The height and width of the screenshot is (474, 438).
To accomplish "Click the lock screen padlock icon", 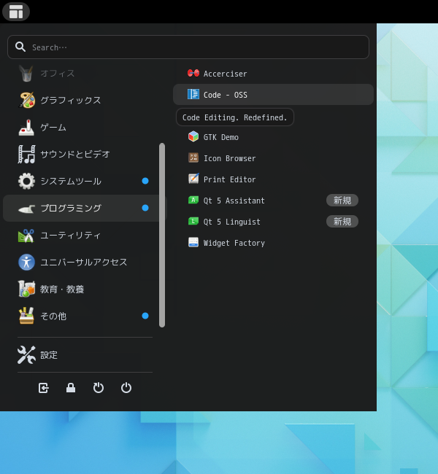I will click(x=71, y=388).
